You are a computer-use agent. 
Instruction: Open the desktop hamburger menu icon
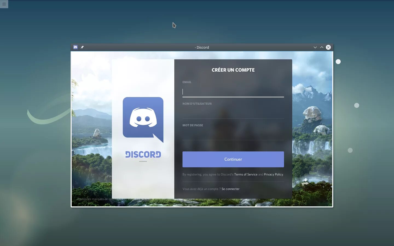pyautogui.click(x=4, y=4)
